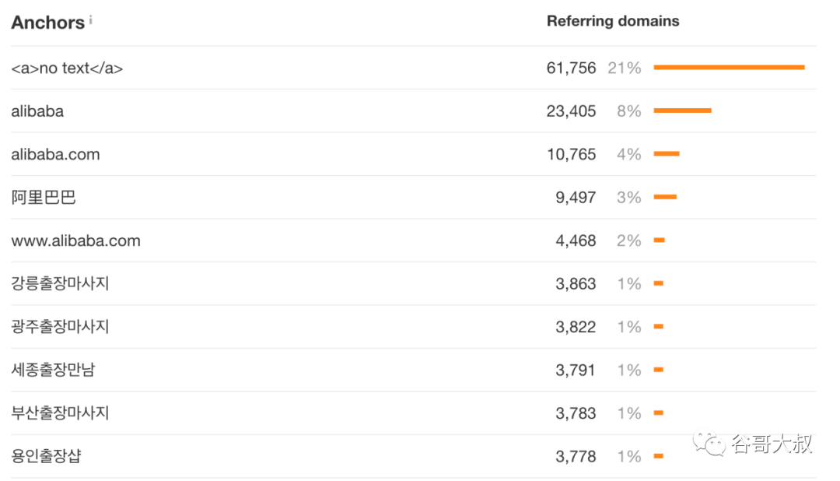Click the info icon beside Anchors
The width and height of the screenshot is (840, 481).
click(x=90, y=19)
